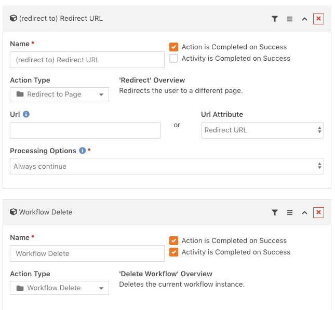Click cube icon beside Redirect URL title

[14, 18]
